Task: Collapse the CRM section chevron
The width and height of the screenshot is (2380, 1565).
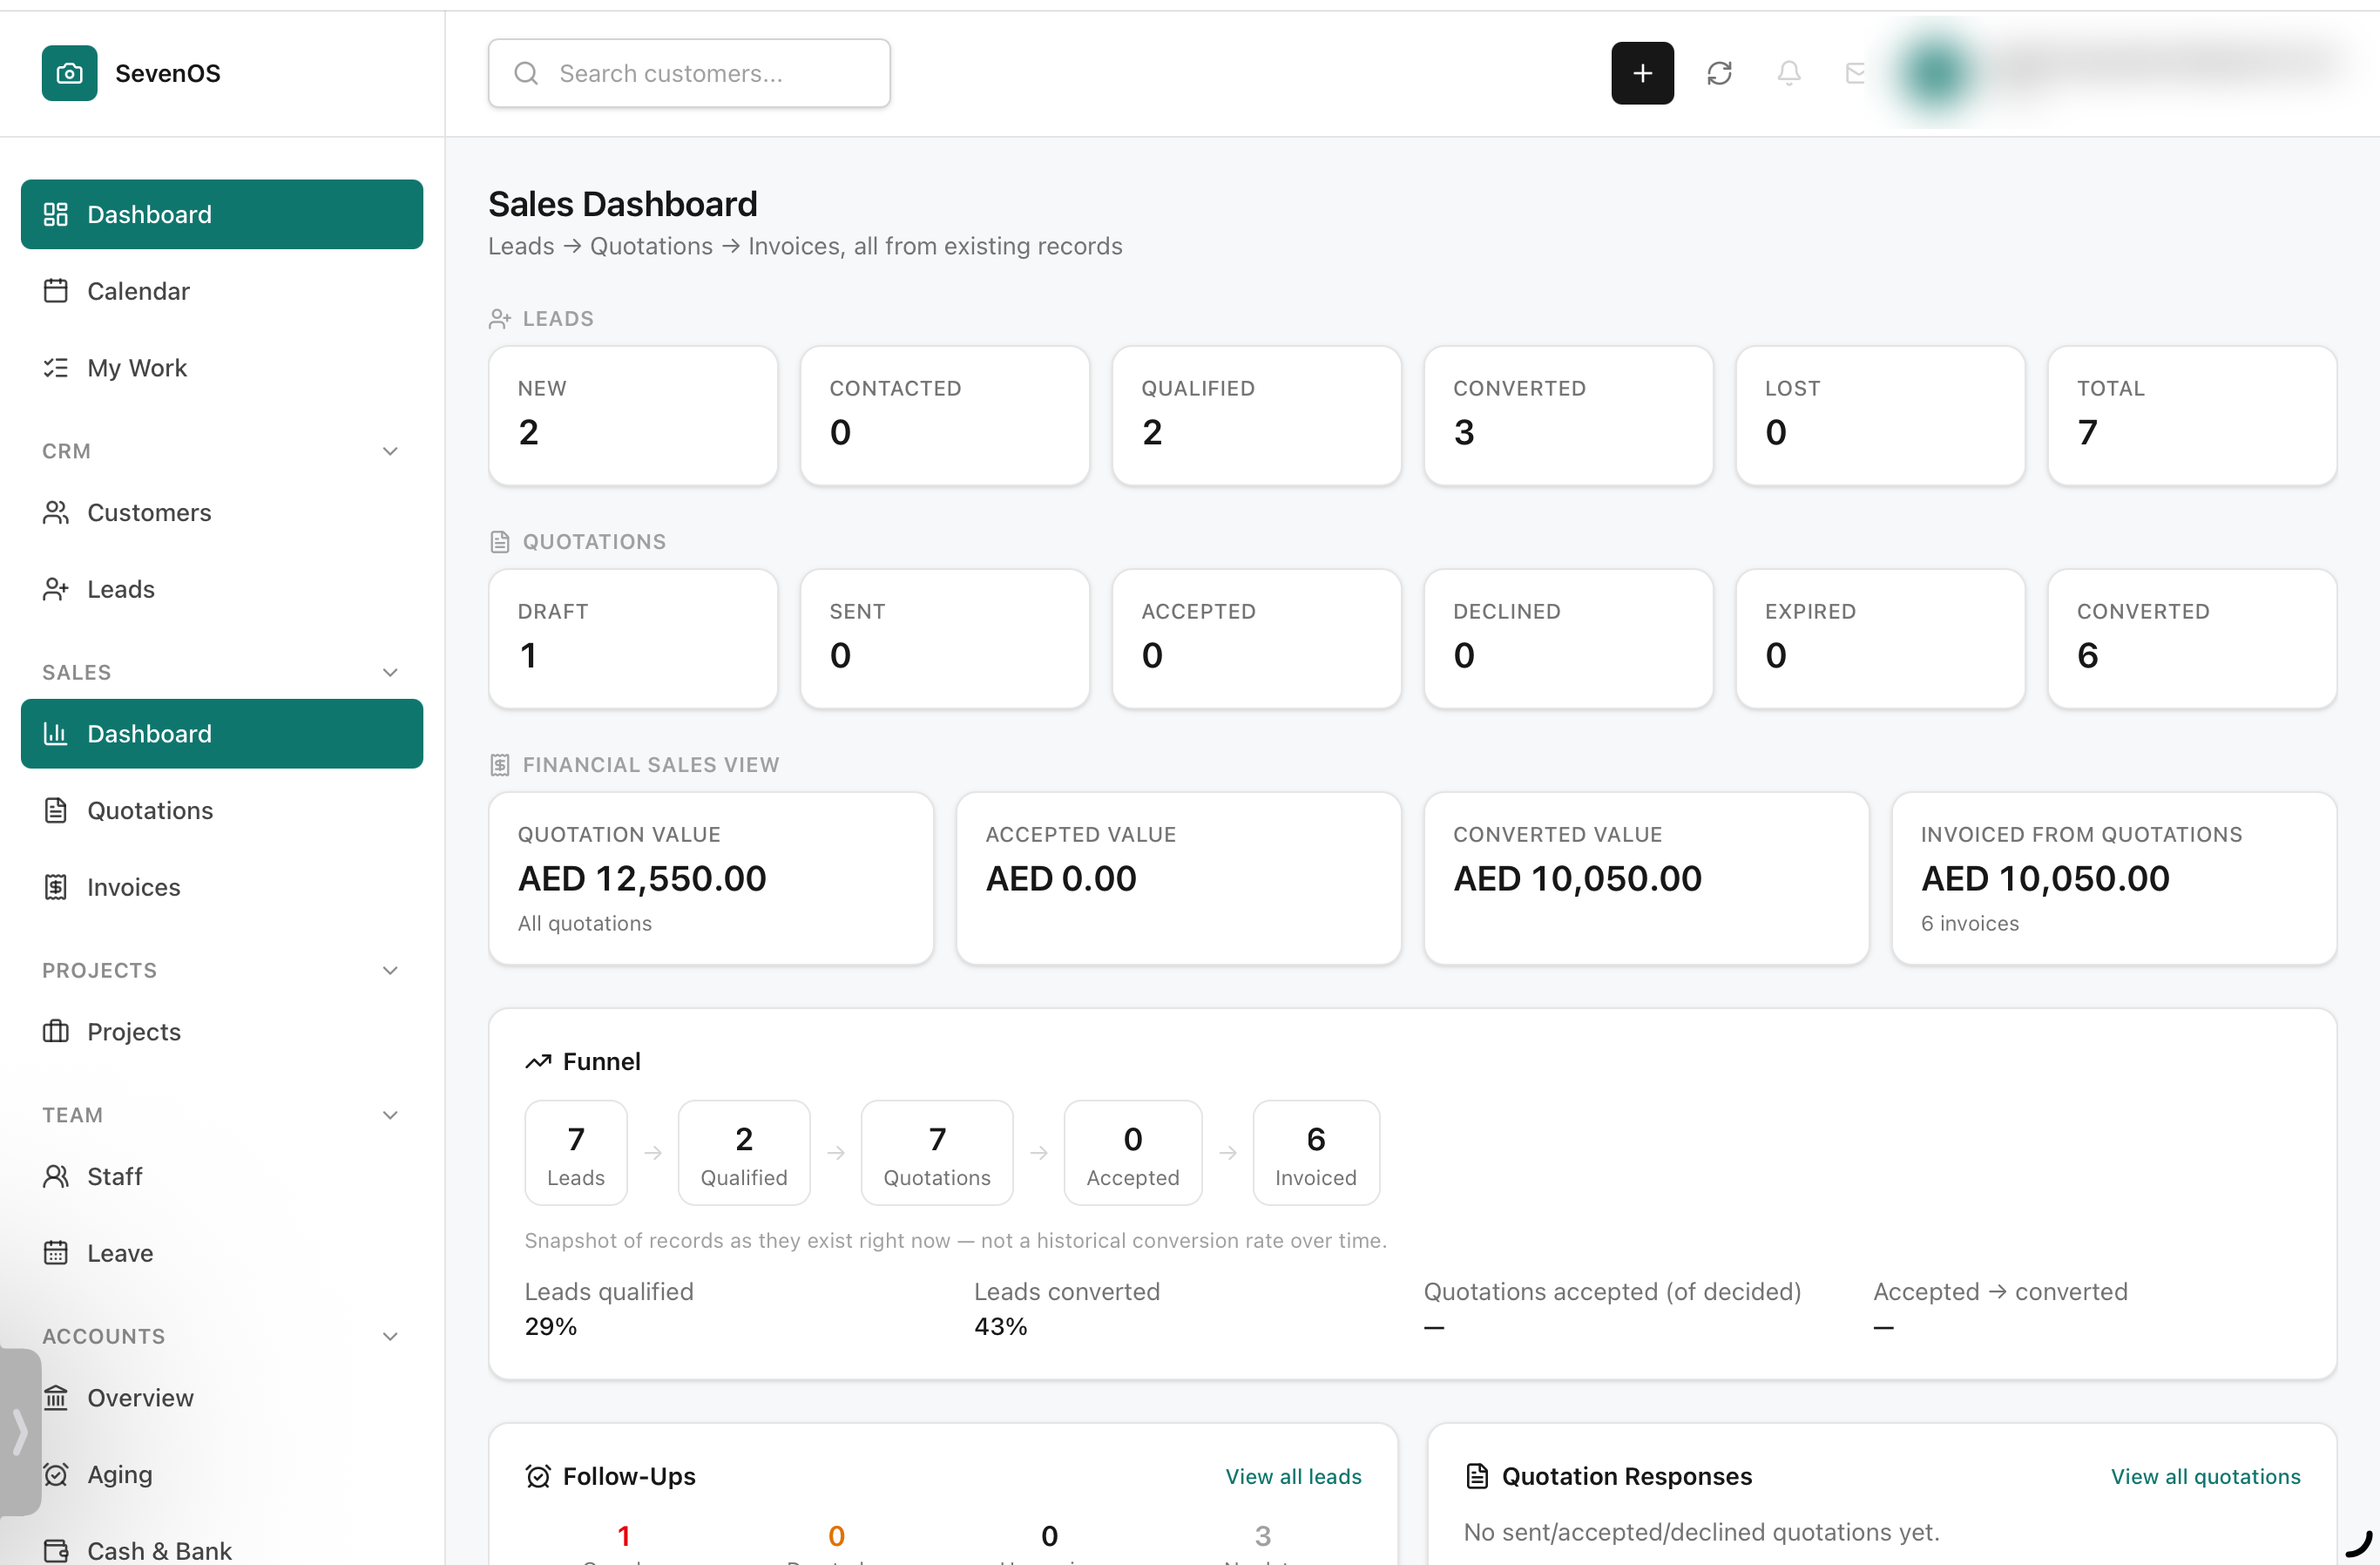Action: (390, 451)
